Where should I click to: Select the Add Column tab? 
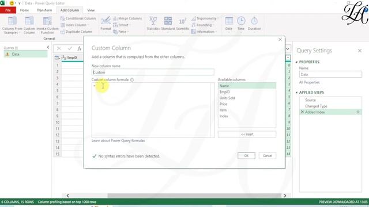tap(70, 10)
